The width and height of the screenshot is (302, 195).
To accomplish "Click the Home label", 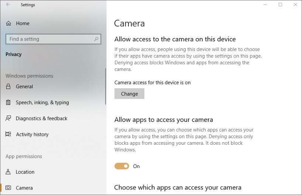I will coord(23,23).
